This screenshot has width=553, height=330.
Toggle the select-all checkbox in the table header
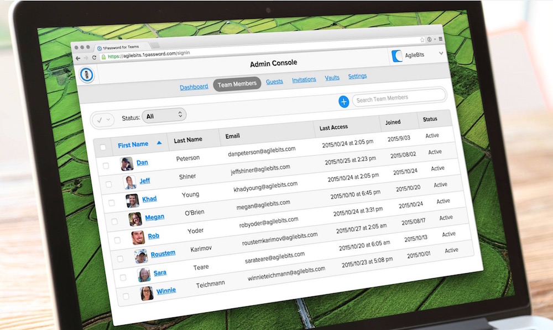pyautogui.click(x=103, y=147)
